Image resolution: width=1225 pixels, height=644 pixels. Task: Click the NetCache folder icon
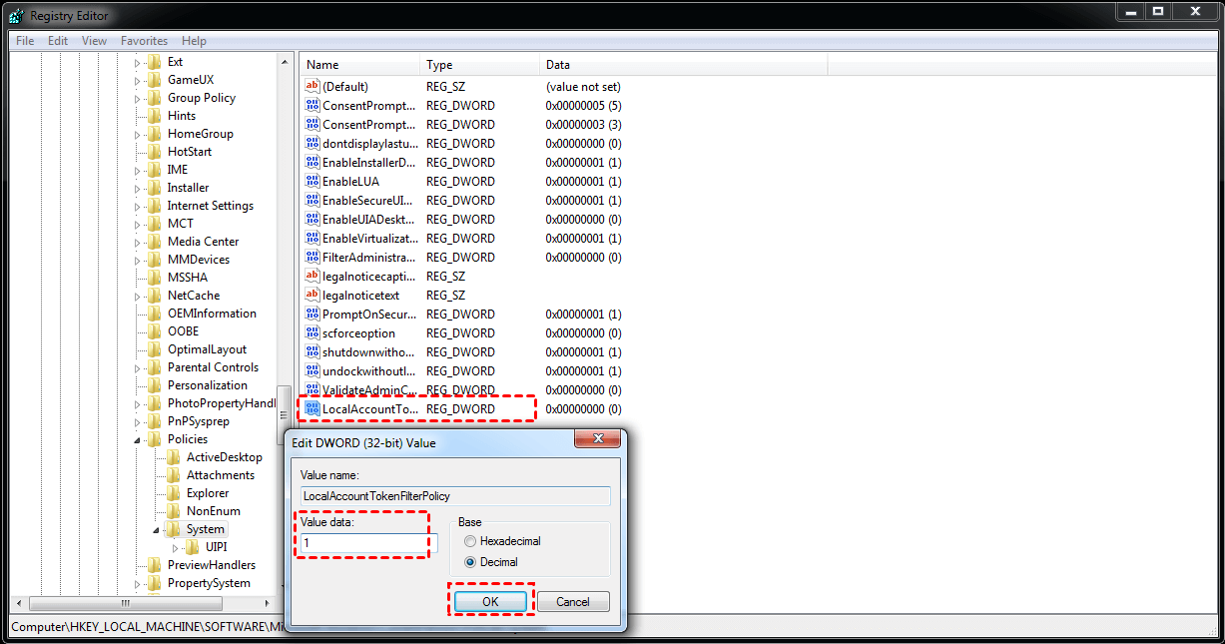point(155,296)
